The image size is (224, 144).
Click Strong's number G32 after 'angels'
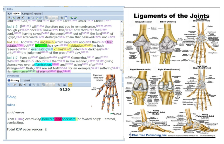click(52, 42)
